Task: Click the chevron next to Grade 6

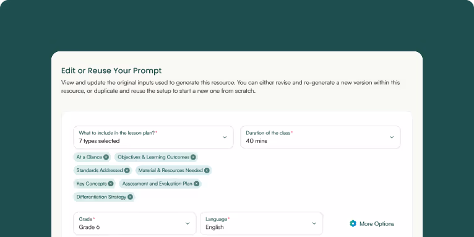Action: tap(187, 223)
